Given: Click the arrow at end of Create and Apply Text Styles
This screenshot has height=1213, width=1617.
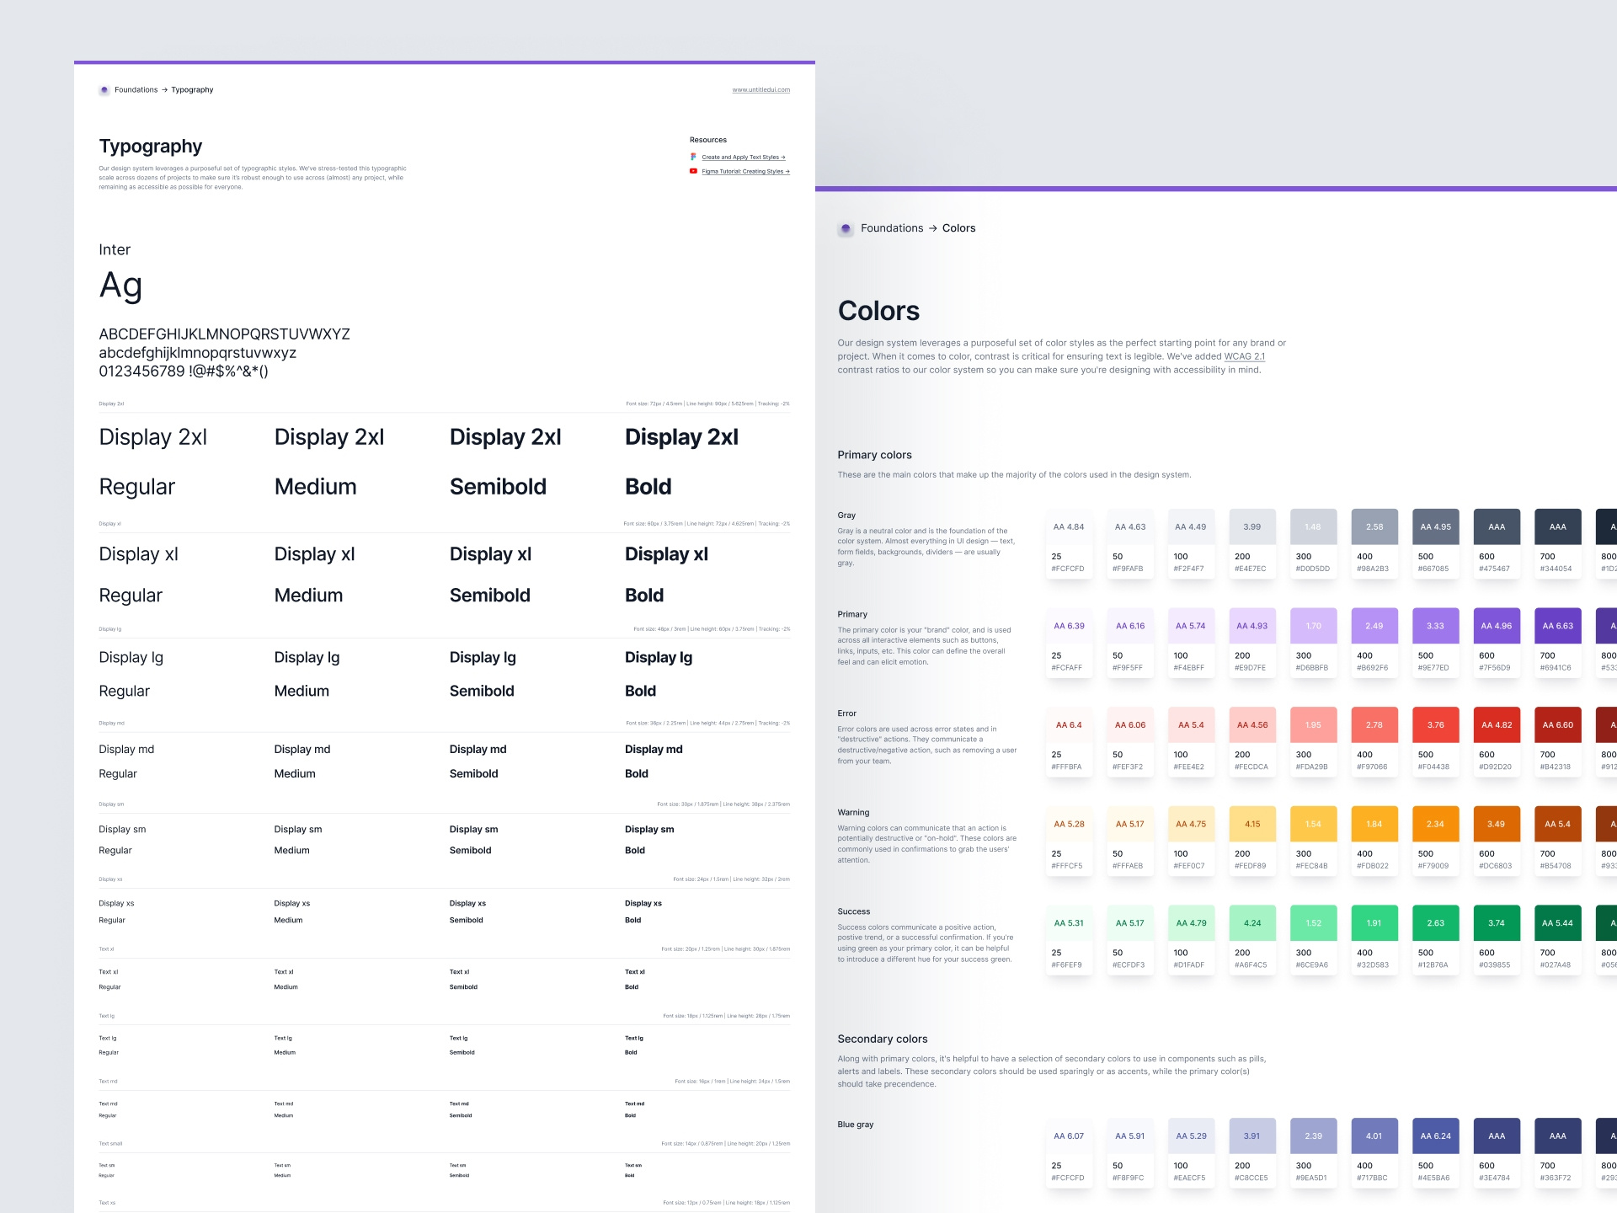Looking at the screenshot, I should [782, 157].
